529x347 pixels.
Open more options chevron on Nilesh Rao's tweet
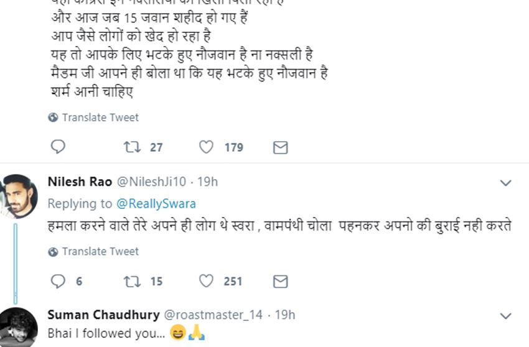(506, 183)
